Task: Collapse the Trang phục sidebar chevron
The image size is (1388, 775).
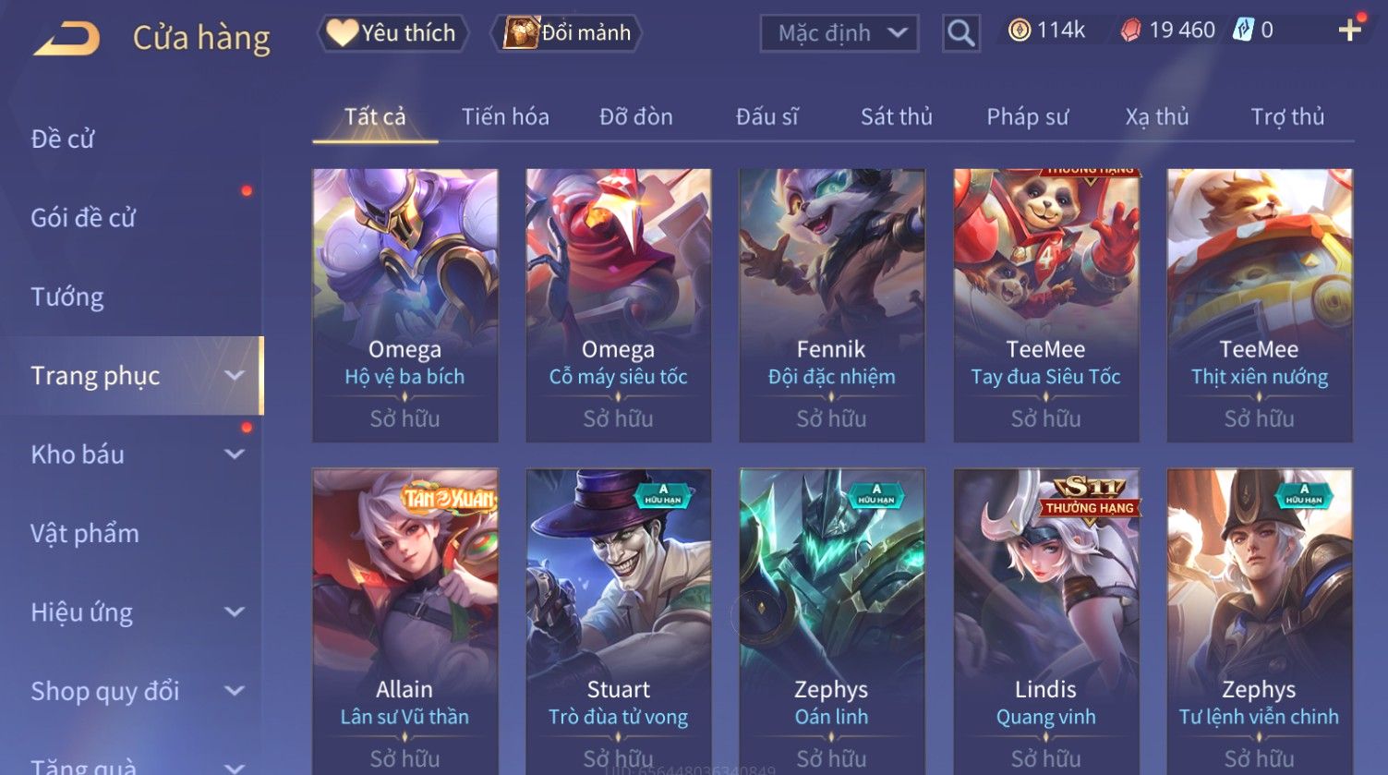Action: 235,376
